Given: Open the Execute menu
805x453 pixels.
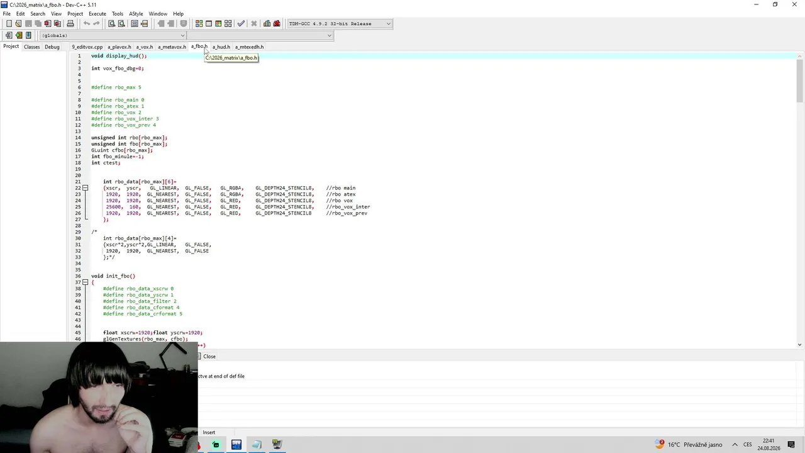Looking at the screenshot, I should click(x=97, y=14).
